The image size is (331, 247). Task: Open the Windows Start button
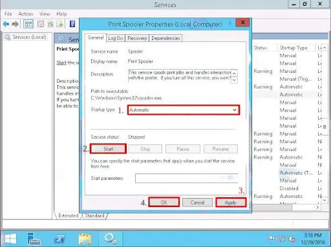pos(10,239)
